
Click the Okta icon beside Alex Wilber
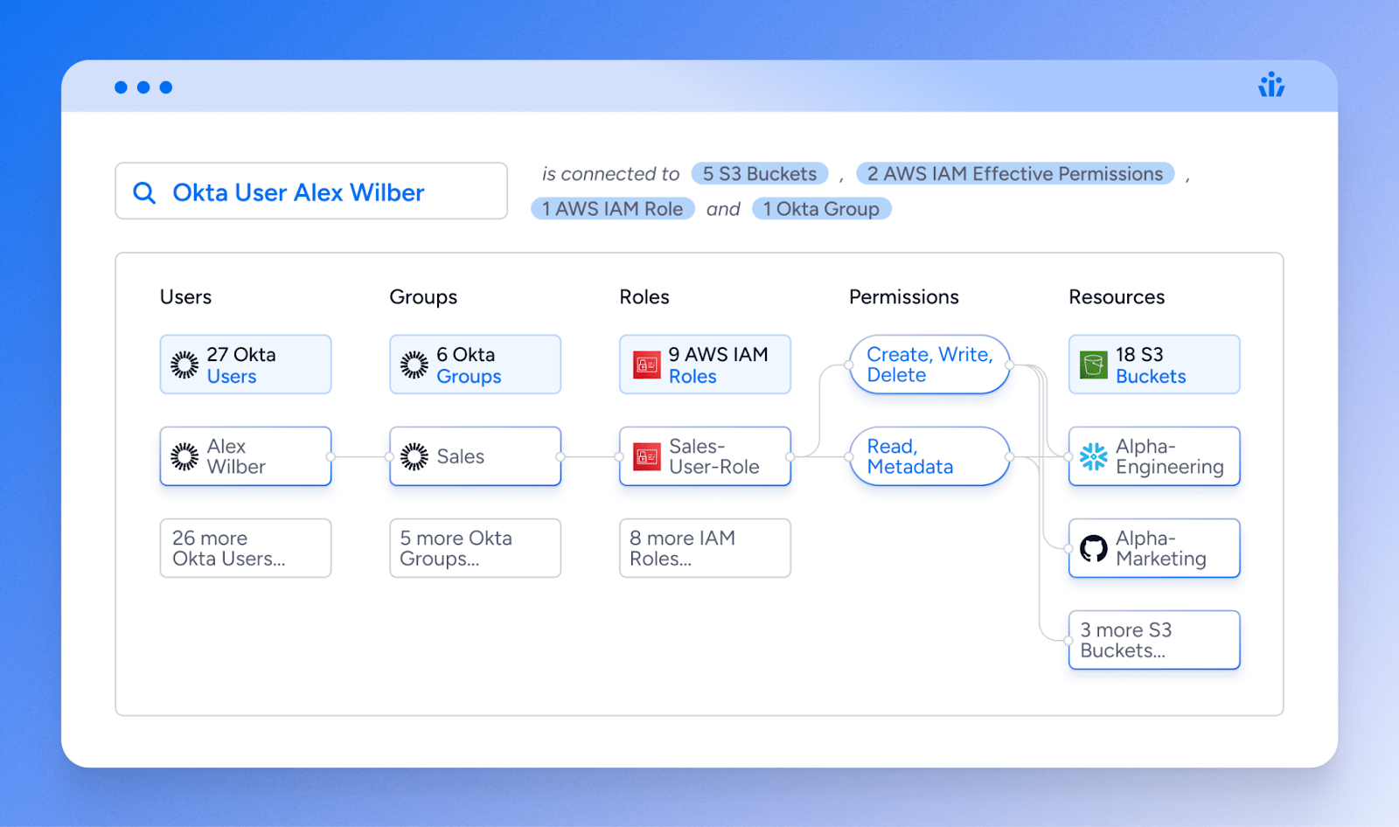184,456
